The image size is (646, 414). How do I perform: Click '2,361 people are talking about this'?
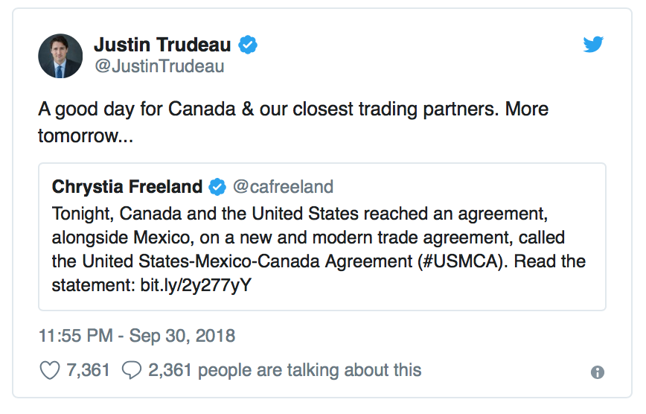coord(285,370)
